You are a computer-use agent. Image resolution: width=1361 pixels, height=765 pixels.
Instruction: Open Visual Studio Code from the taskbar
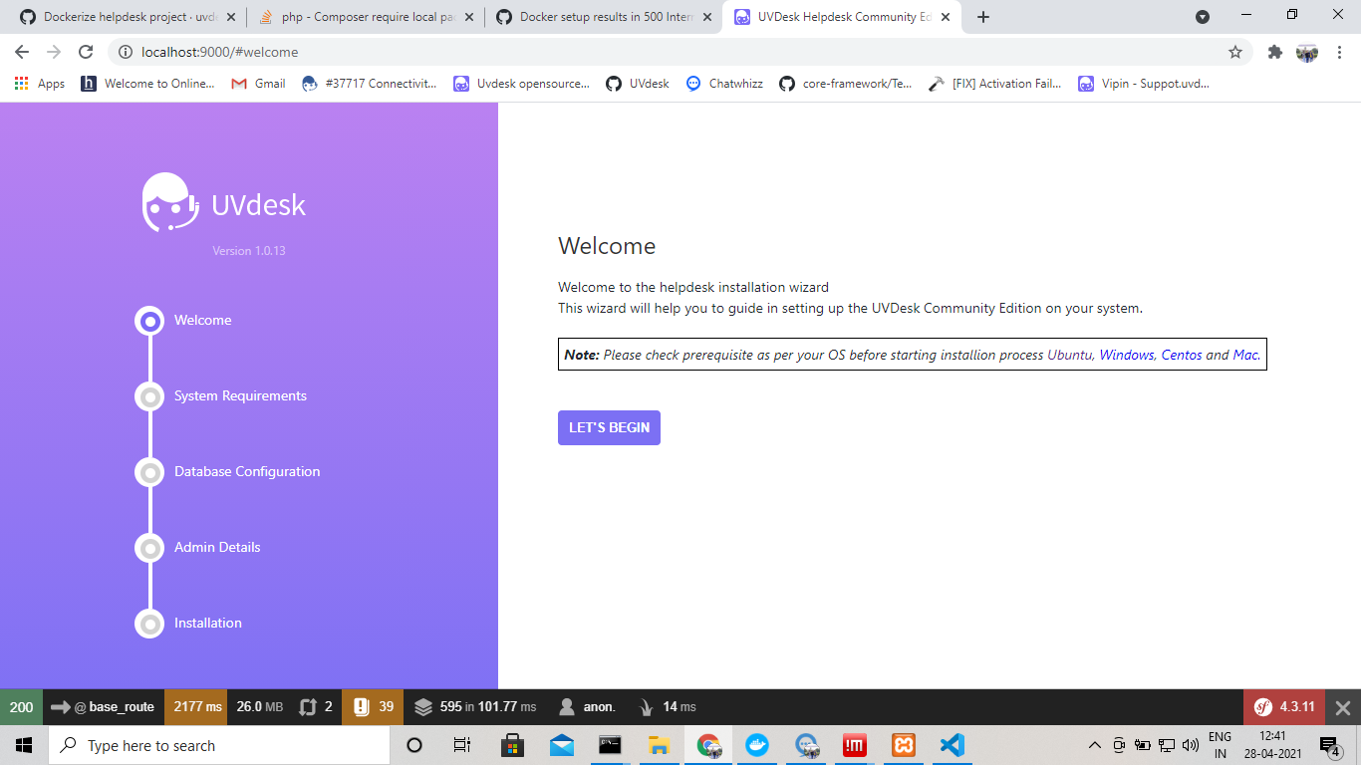pos(952,745)
